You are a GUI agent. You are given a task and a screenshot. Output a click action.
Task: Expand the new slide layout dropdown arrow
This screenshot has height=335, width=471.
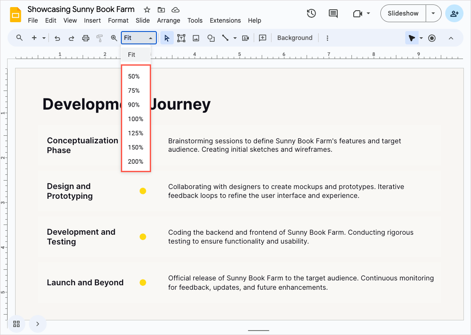pyautogui.click(x=44, y=38)
